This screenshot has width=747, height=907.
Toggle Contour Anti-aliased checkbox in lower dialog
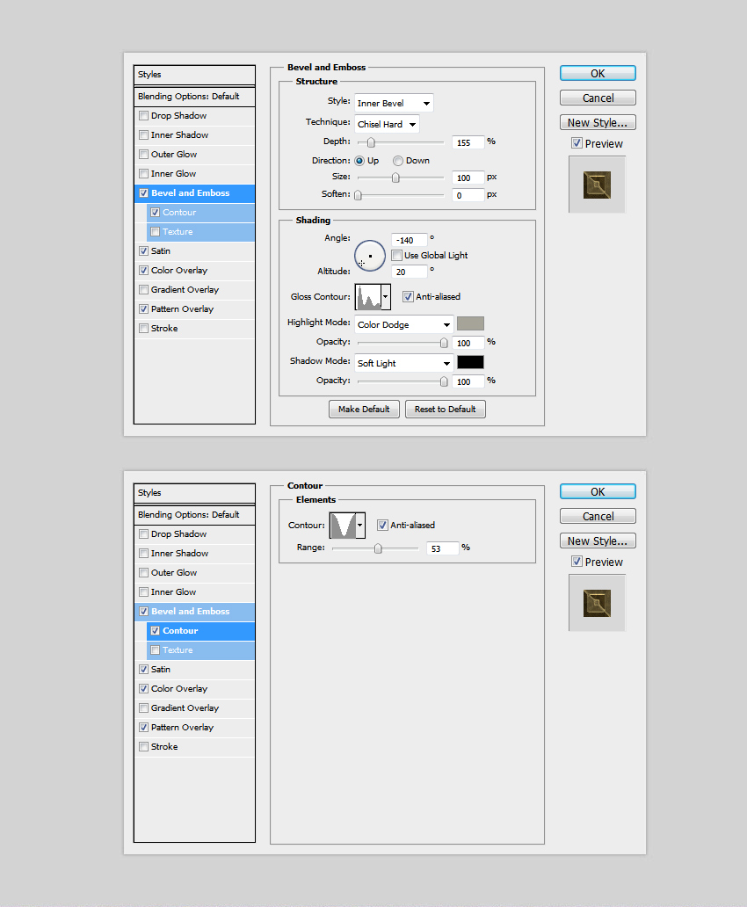click(382, 526)
